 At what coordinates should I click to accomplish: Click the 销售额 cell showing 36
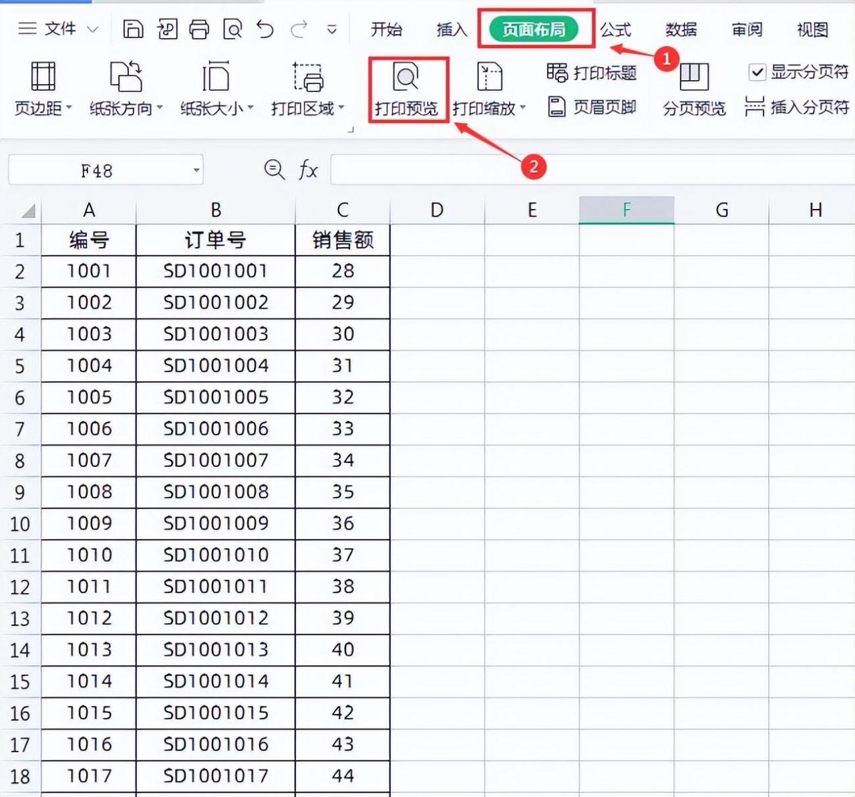(x=343, y=524)
